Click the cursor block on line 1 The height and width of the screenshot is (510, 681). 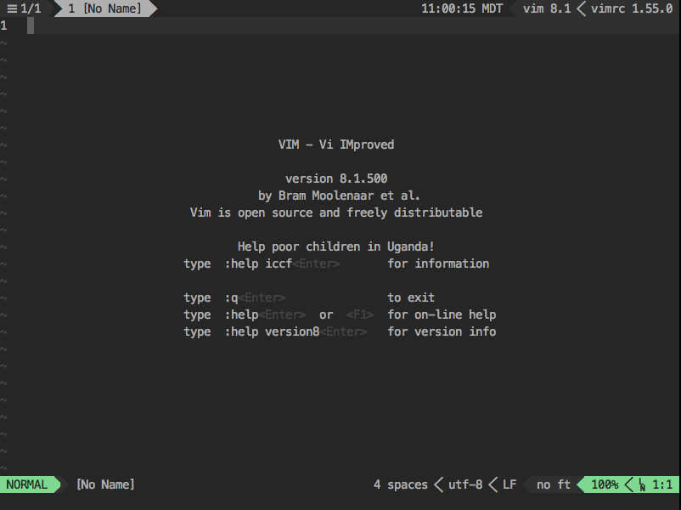[31, 25]
